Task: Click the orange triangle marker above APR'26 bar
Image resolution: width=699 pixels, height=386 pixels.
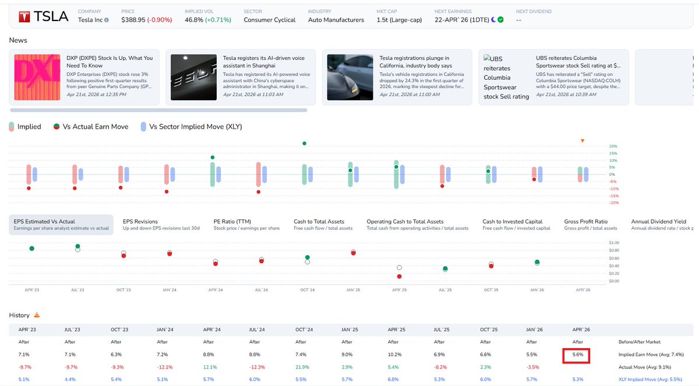Action: click(582, 140)
